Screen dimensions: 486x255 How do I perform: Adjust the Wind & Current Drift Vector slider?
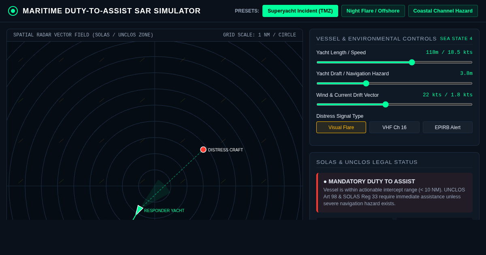[x=394, y=104]
